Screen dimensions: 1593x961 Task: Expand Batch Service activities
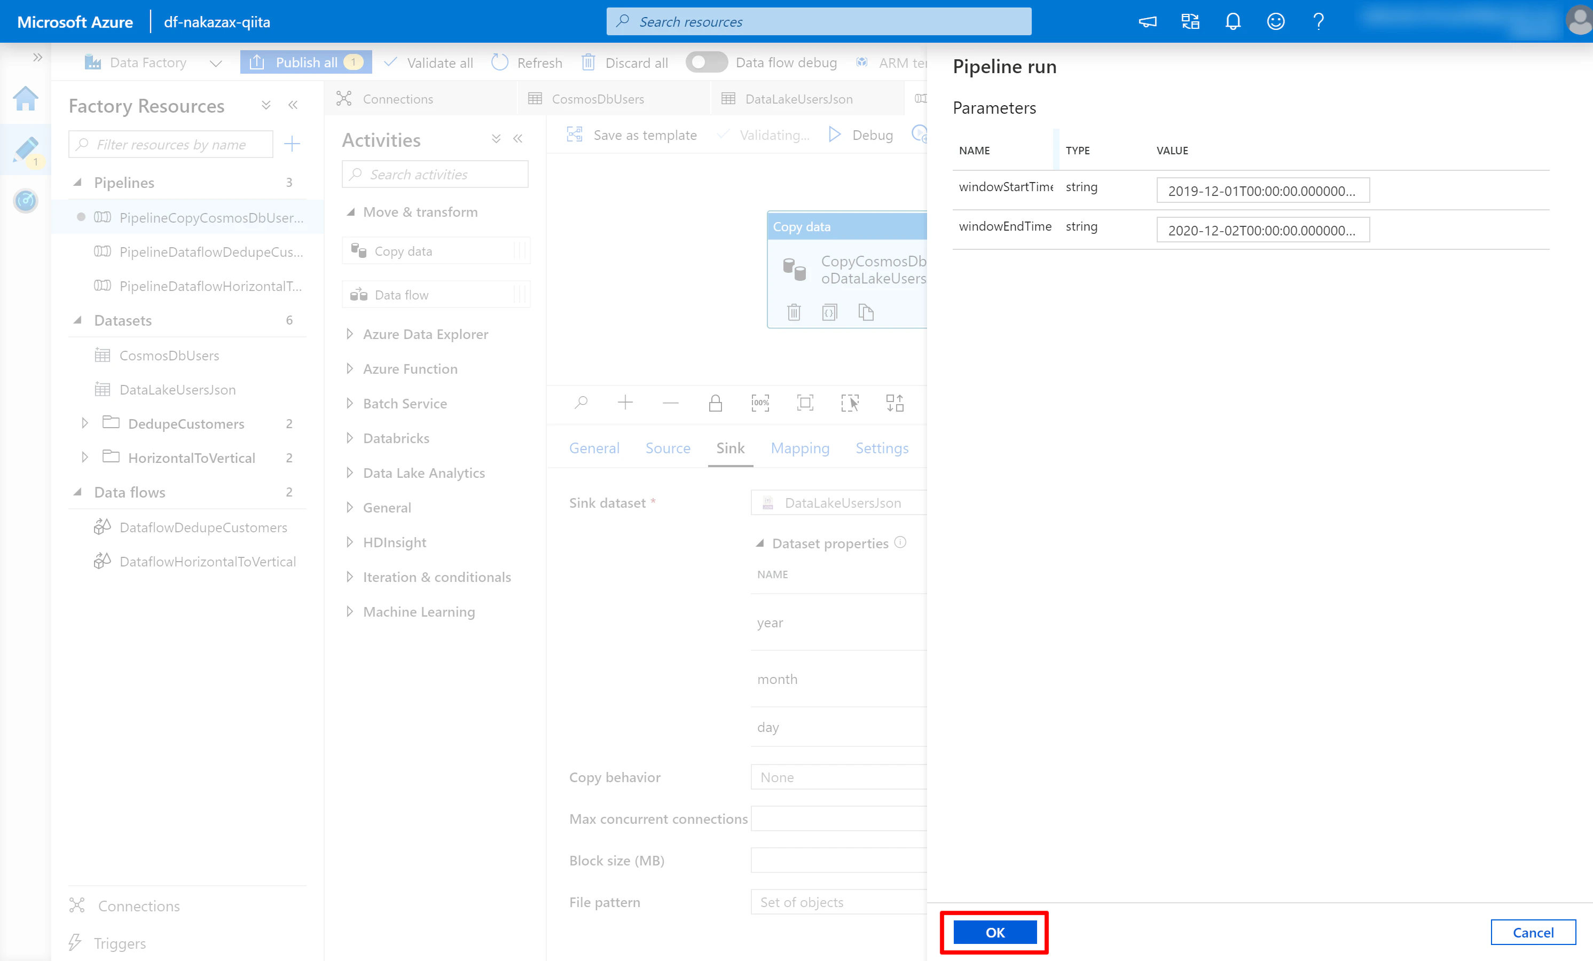(x=350, y=403)
